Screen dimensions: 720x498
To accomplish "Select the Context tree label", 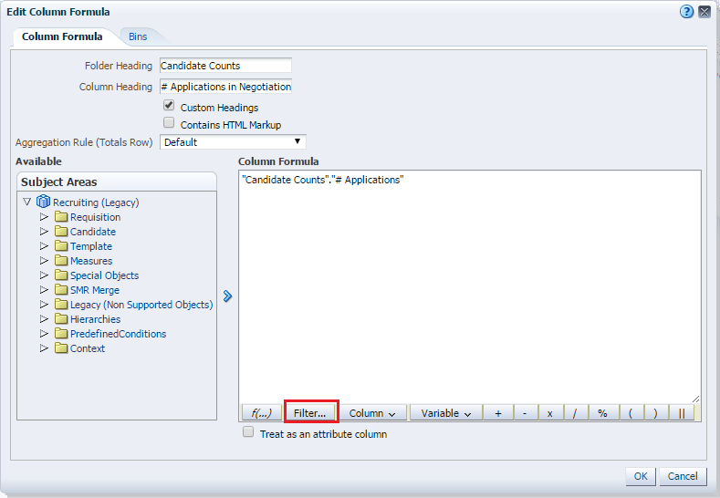I will (x=88, y=348).
